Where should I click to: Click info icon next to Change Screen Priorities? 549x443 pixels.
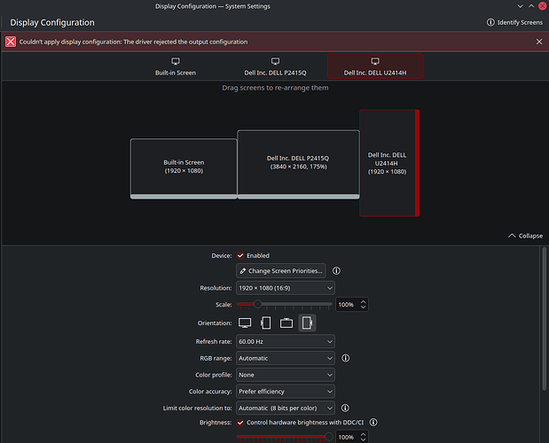pos(337,270)
